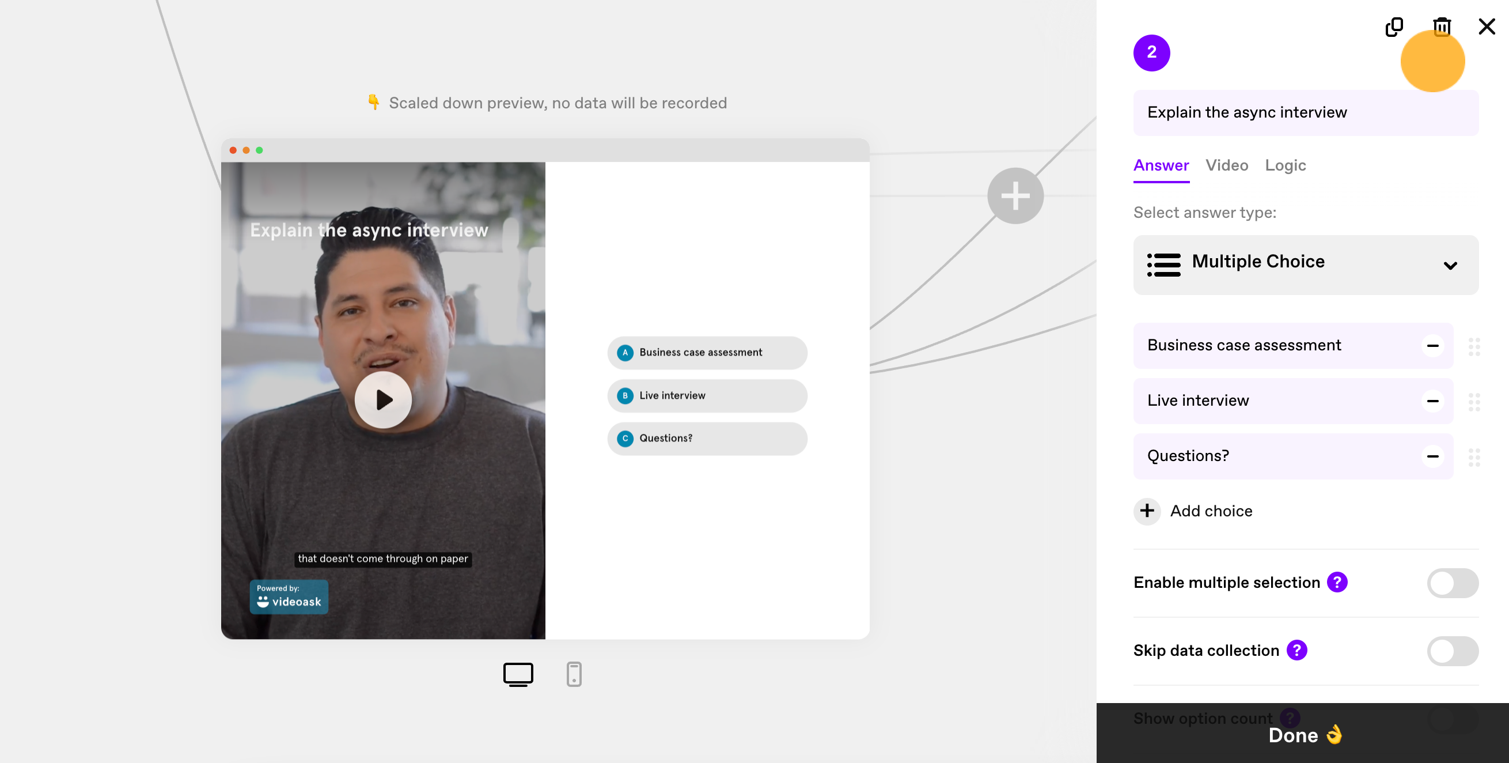Open help for Enable multiple selection
The image size is (1509, 763).
[1336, 583]
